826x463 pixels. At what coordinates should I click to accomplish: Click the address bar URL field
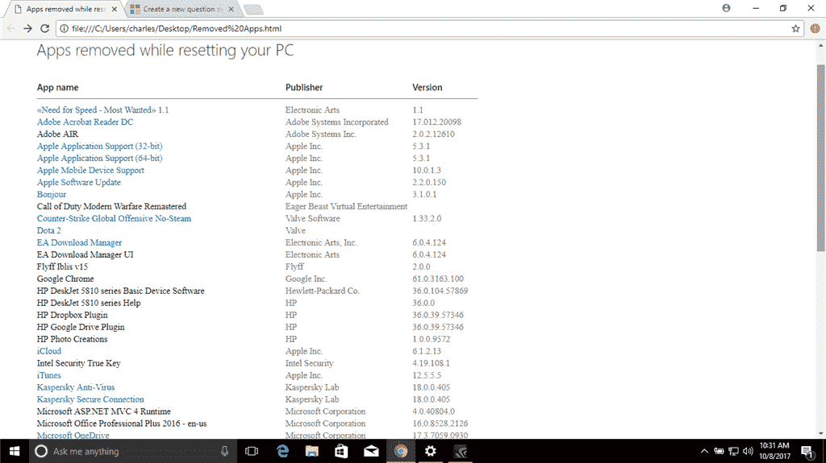coord(429,28)
